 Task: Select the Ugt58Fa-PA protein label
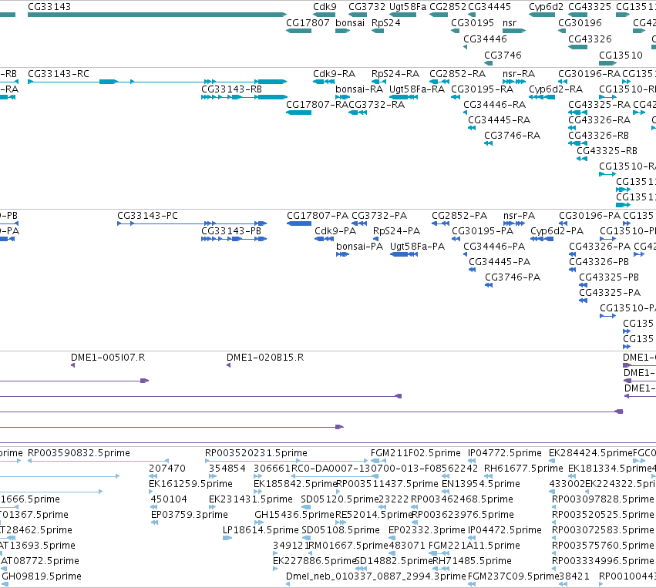pyautogui.click(x=417, y=247)
